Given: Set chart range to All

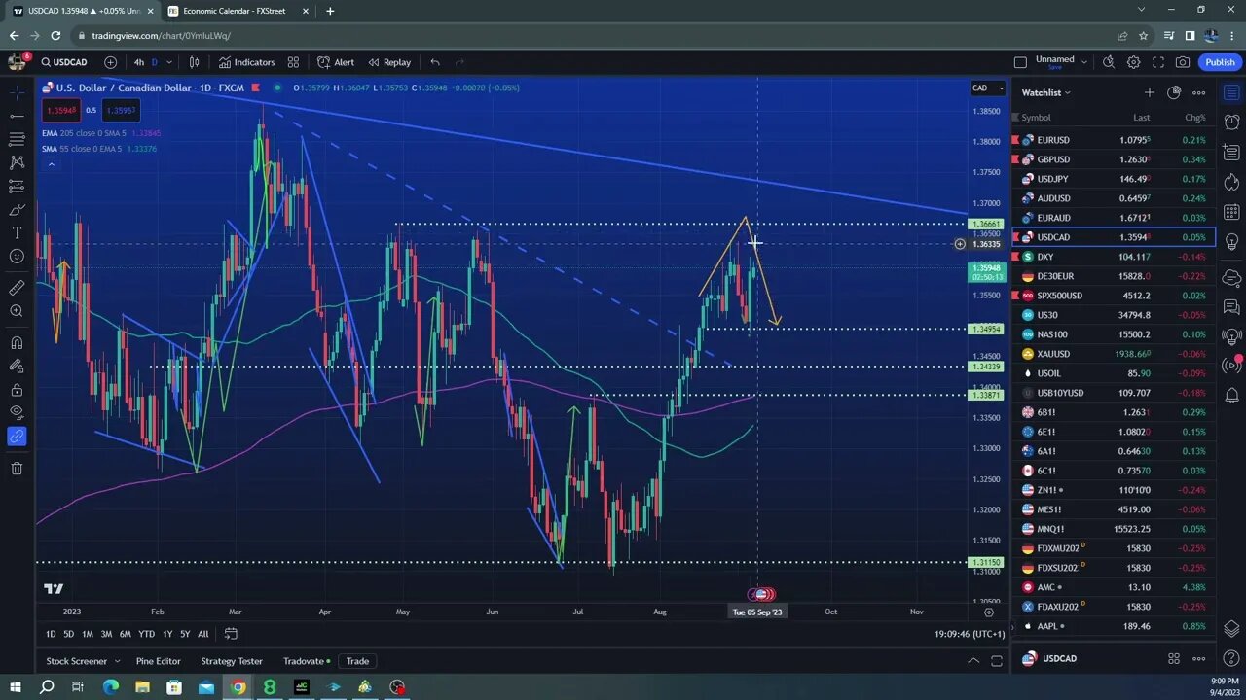Looking at the screenshot, I should click(x=202, y=634).
